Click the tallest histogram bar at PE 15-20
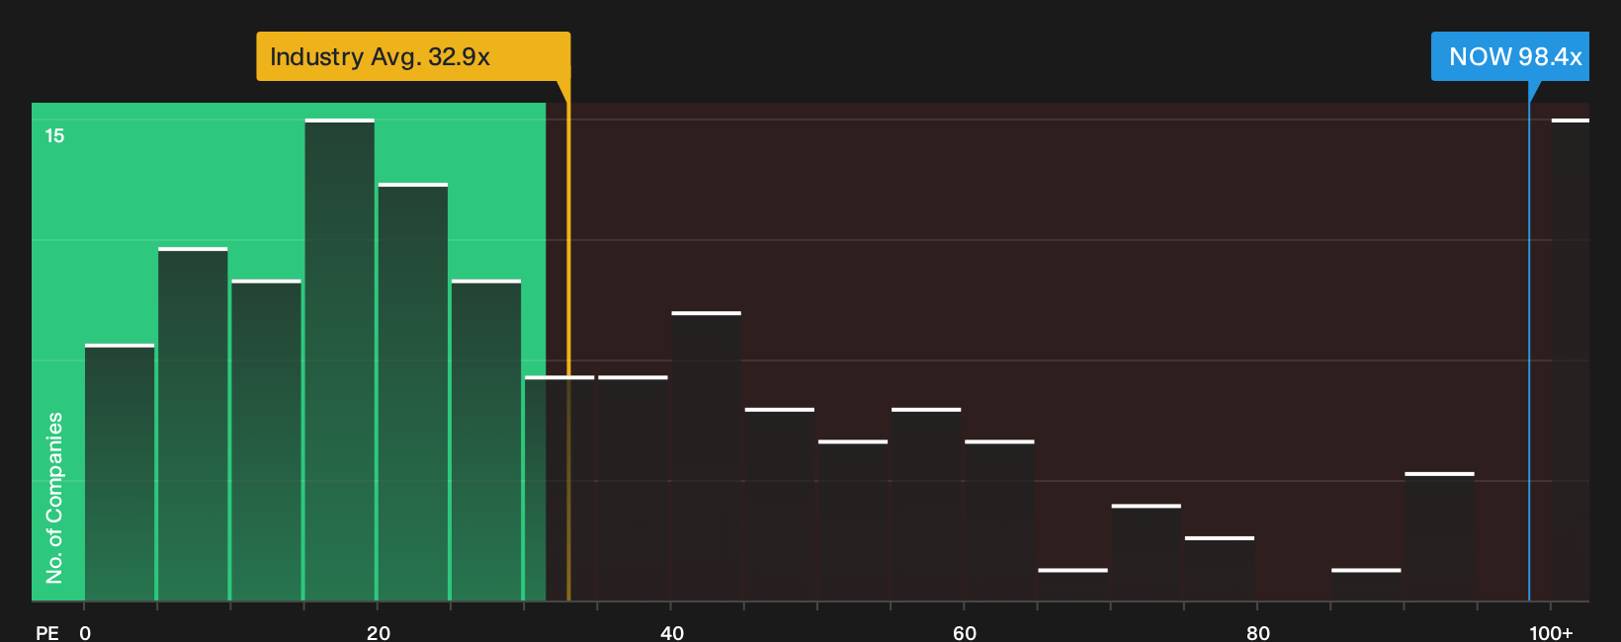This screenshot has width=1621, height=642. click(x=340, y=360)
